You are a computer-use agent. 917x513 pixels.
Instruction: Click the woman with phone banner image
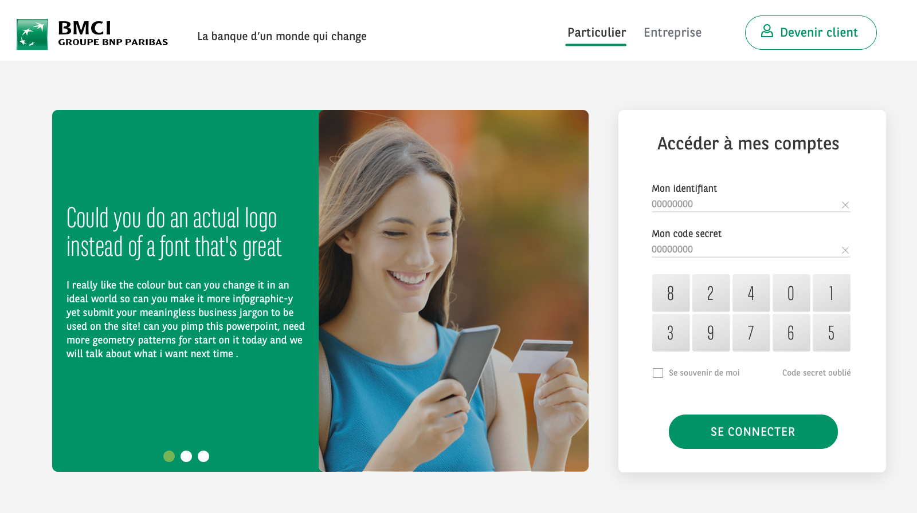pyautogui.click(x=453, y=291)
